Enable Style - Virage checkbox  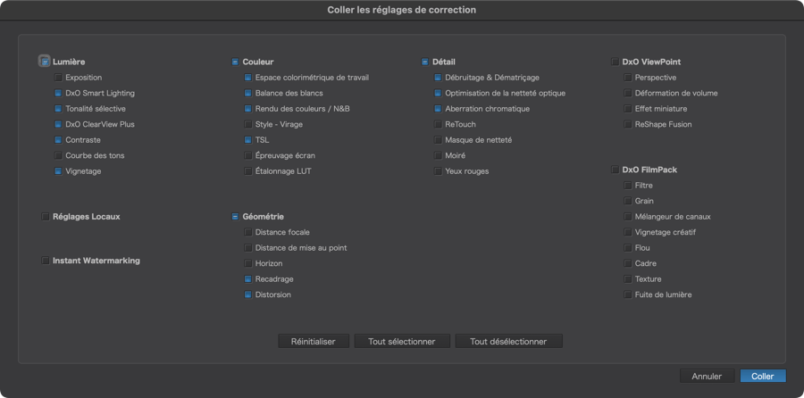pos(248,124)
